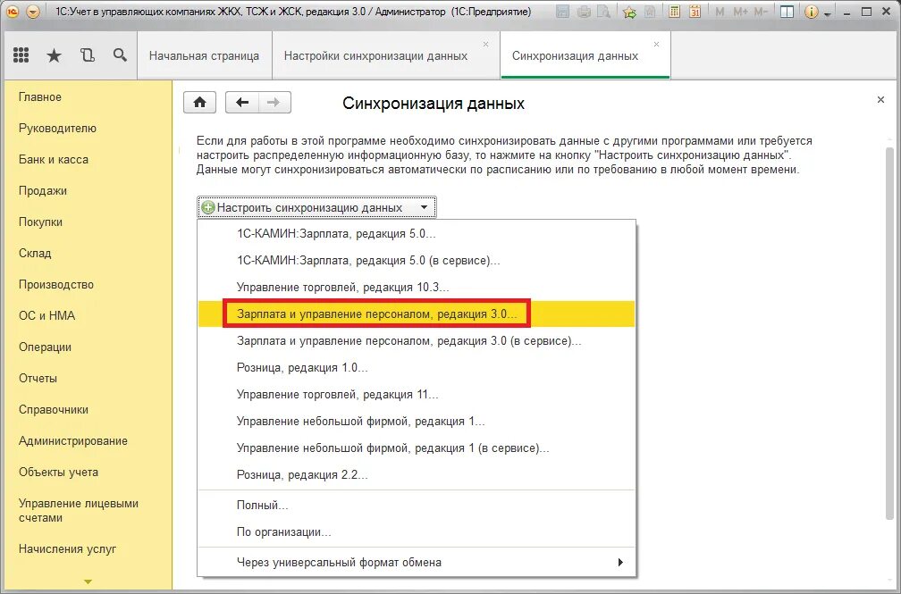The width and height of the screenshot is (901, 594).
Task: Select Полный... menu entry
Action: [x=417, y=506]
